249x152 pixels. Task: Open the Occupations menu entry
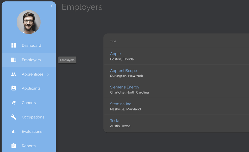point(29,117)
